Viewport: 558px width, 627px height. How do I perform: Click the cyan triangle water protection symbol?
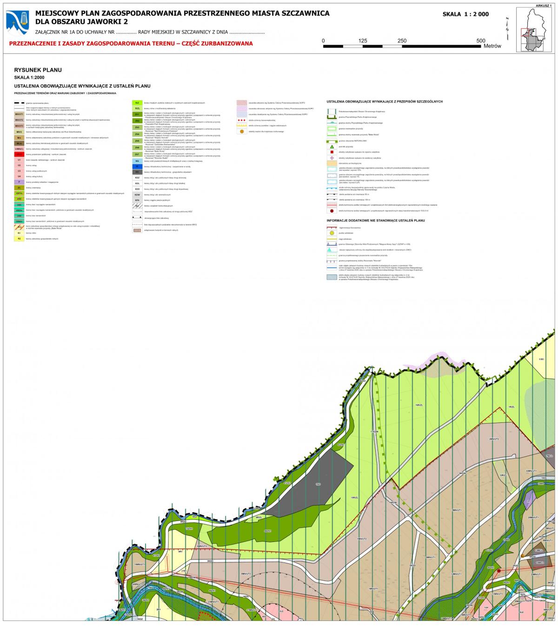[x=330, y=249]
